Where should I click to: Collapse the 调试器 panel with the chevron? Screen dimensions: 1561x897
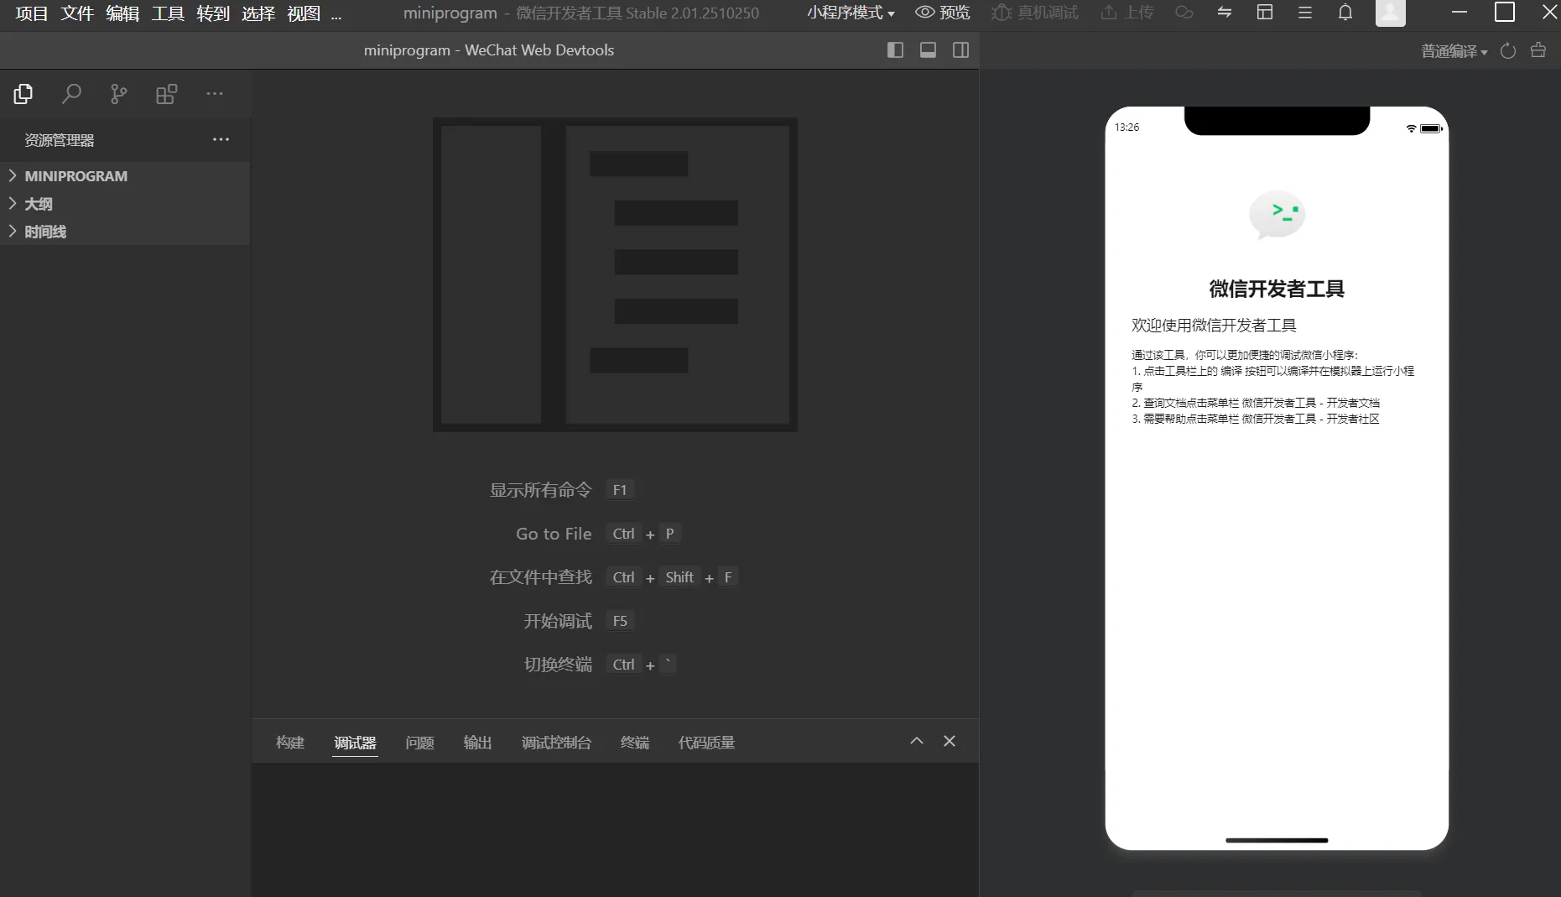pos(916,741)
